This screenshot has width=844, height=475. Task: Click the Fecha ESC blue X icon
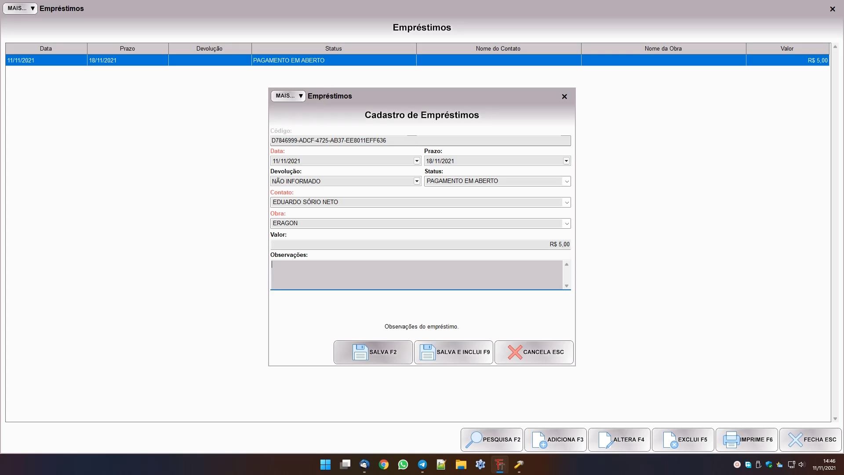795,440
